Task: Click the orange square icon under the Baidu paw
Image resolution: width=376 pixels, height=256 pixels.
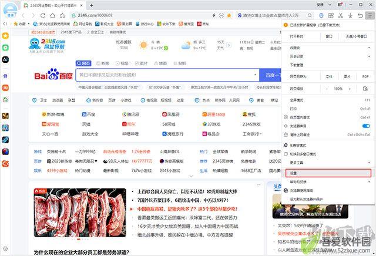Action: click(x=5, y=87)
